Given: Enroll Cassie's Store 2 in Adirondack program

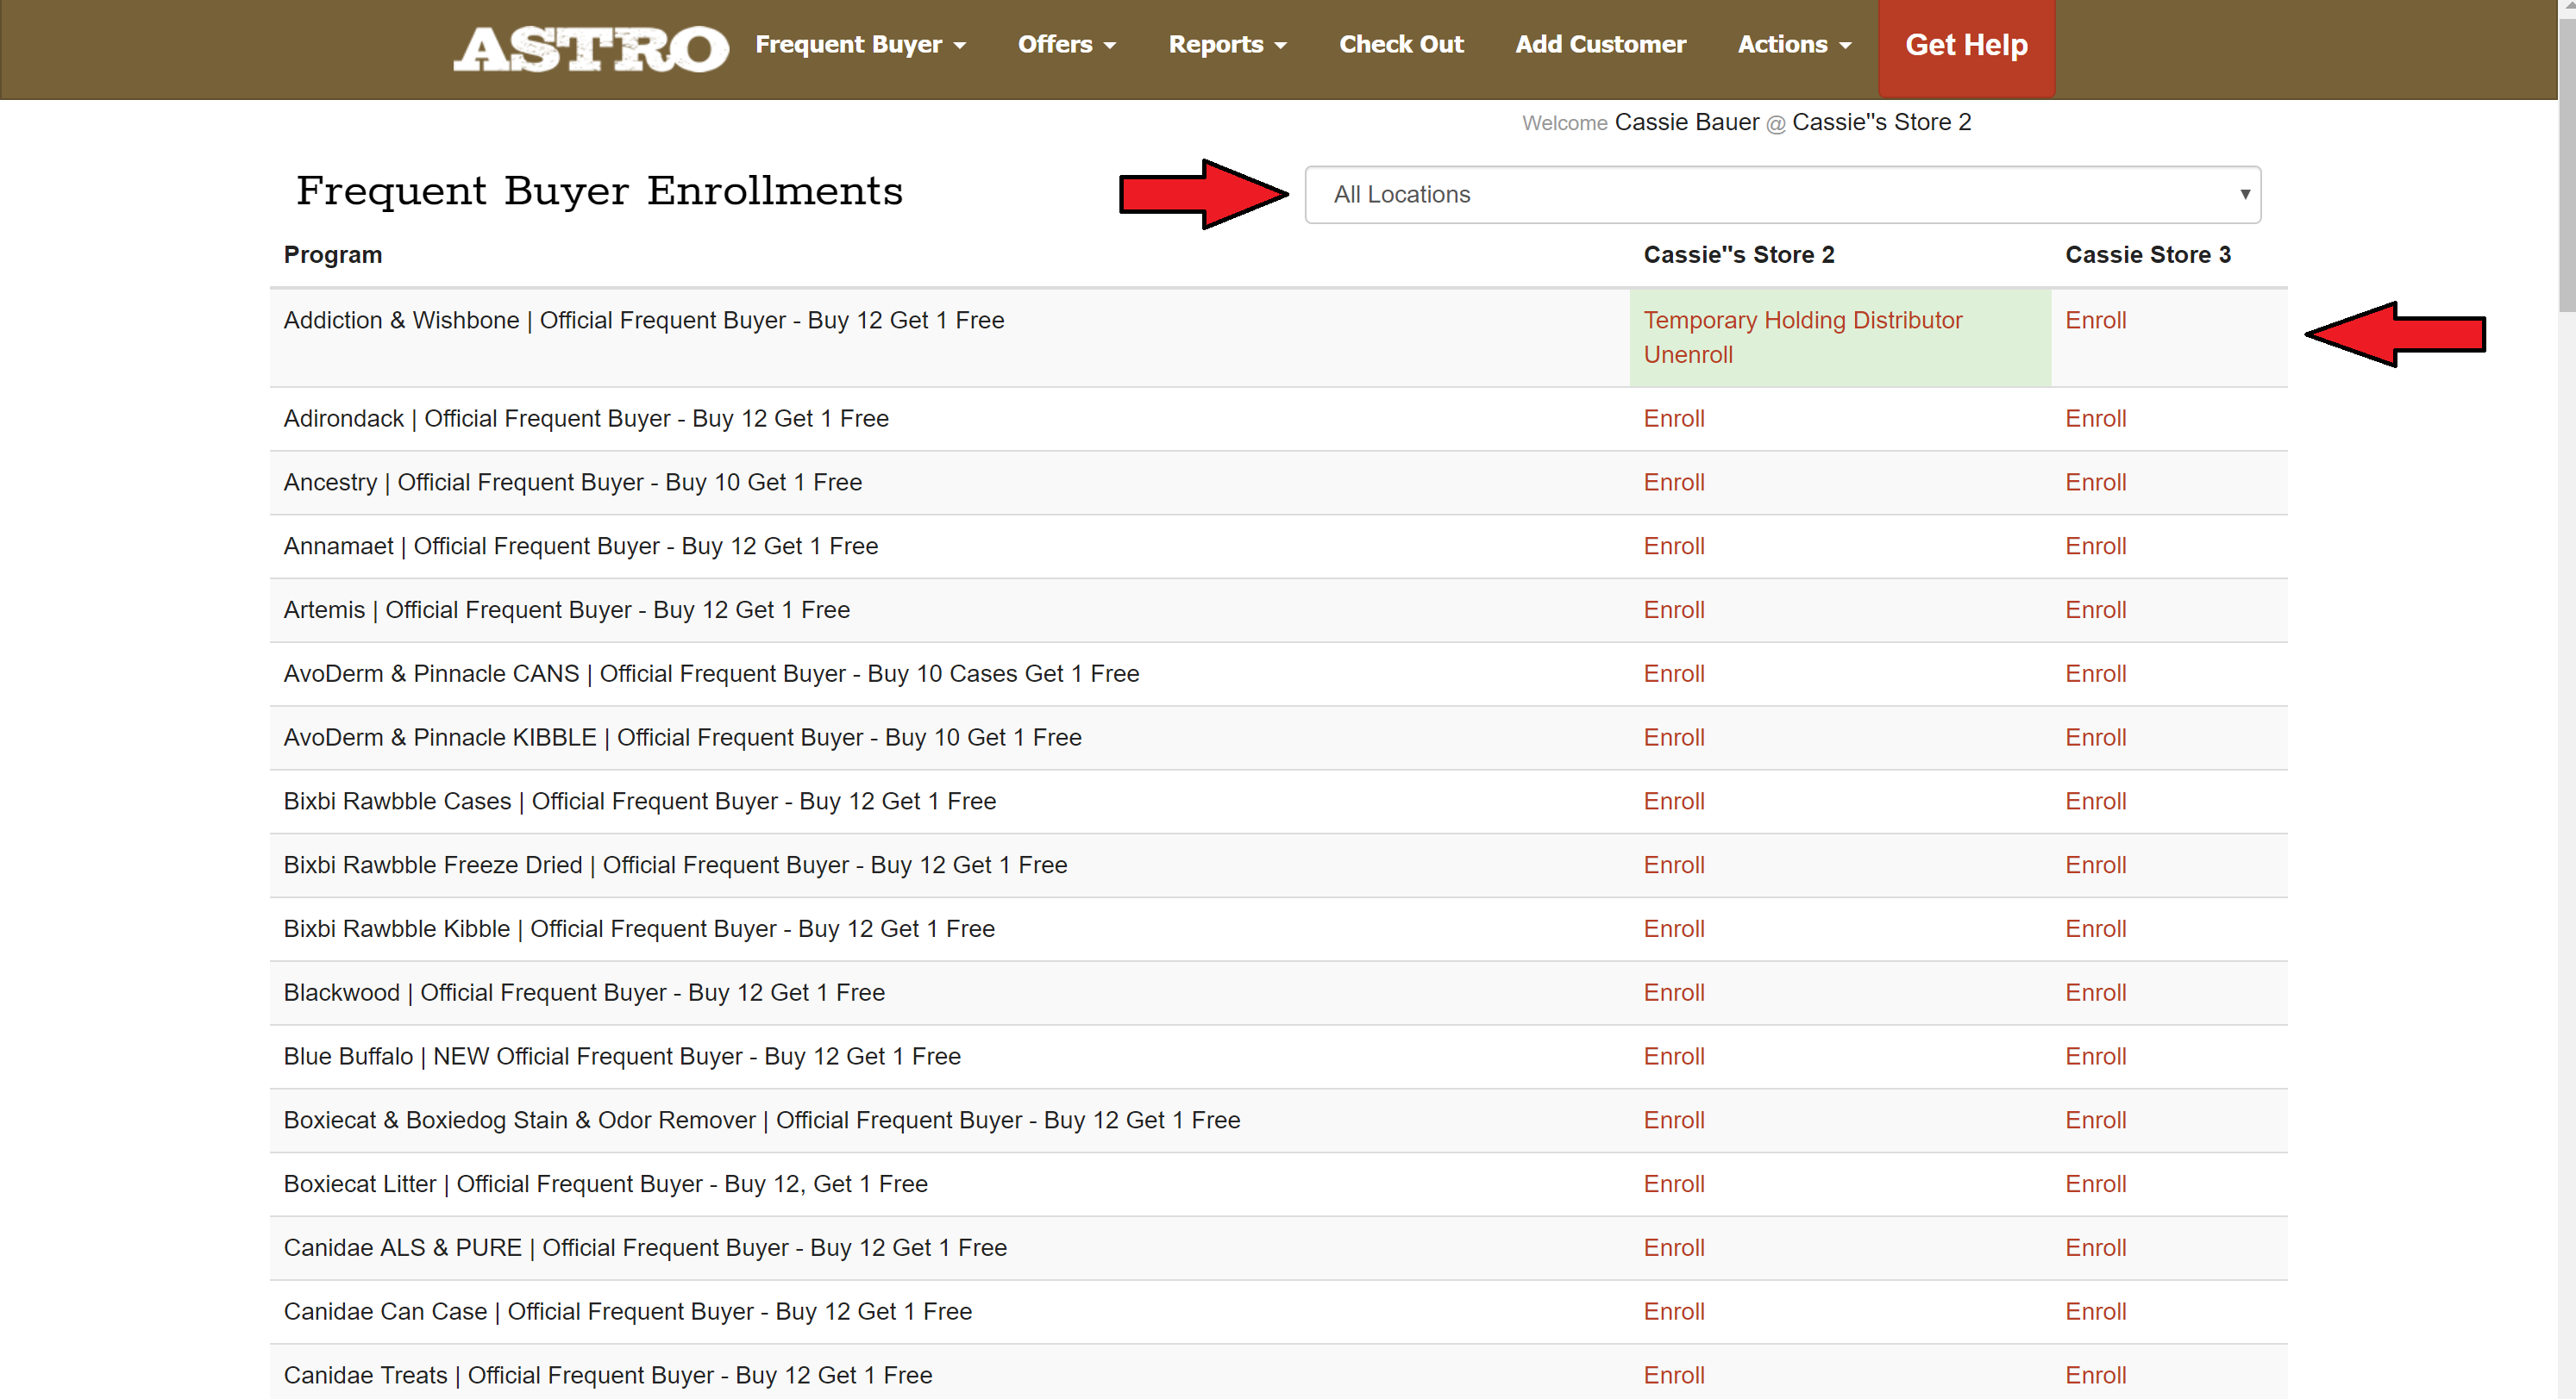Looking at the screenshot, I should [1673, 419].
